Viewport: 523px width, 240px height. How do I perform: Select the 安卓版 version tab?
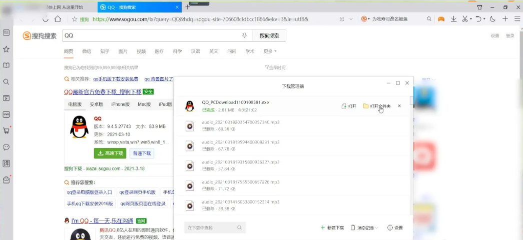pyautogui.click(x=96, y=104)
